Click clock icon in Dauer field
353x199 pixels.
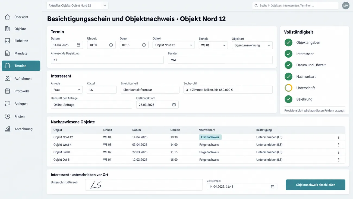pyautogui.click(x=144, y=45)
